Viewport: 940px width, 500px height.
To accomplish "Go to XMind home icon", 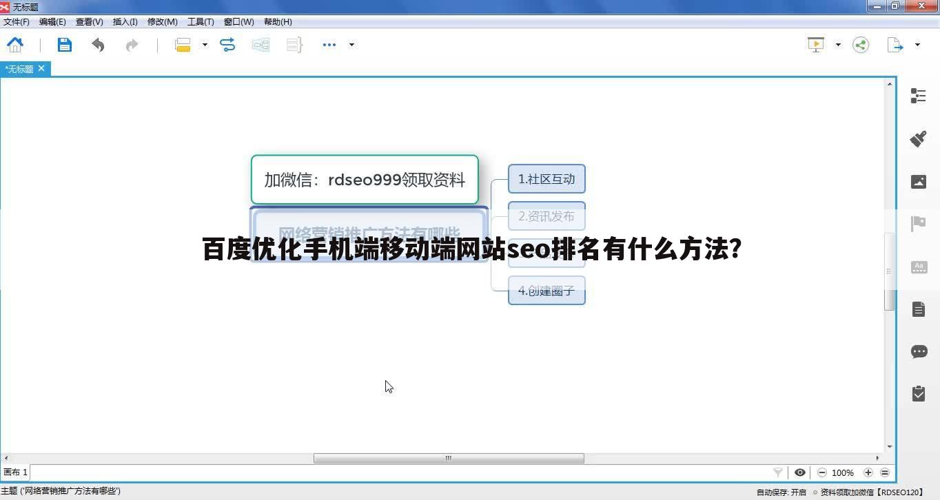I will pos(15,45).
